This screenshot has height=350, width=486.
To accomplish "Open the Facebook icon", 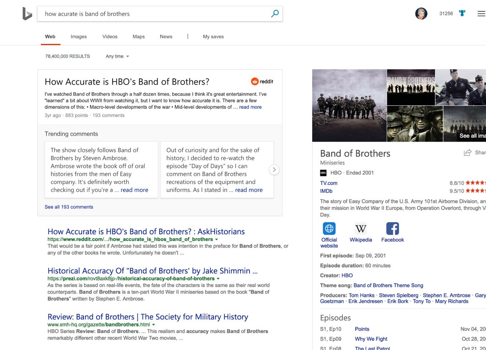I will click(392, 228).
